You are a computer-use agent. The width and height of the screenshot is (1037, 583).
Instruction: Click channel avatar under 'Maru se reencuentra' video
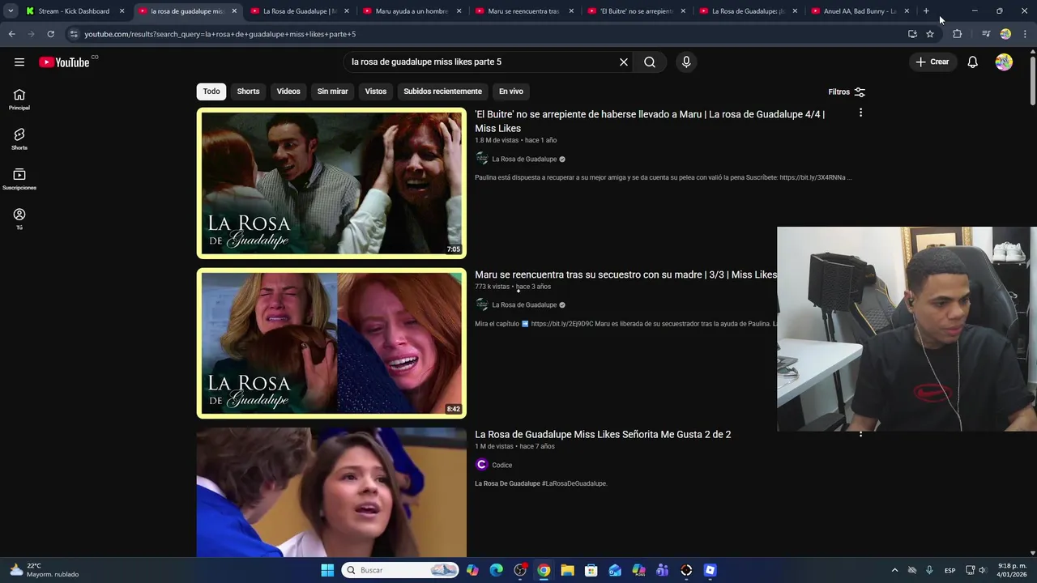(x=482, y=304)
